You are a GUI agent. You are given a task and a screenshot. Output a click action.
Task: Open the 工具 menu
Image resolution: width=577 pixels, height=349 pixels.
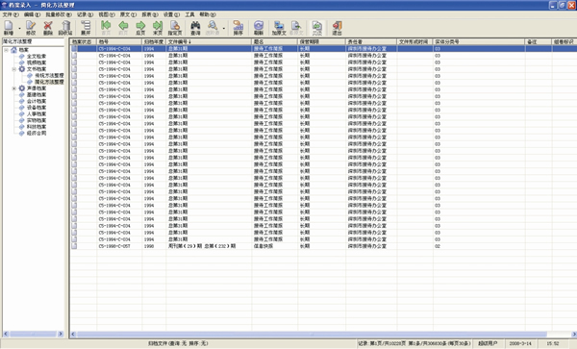189,14
